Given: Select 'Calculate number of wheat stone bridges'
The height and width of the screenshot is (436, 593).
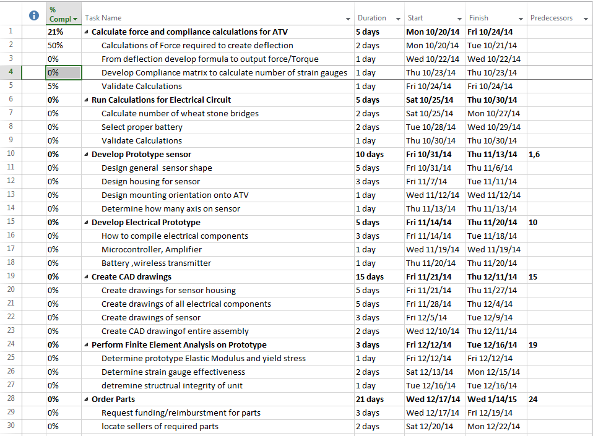Looking at the screenshot, I should point(180,113).
